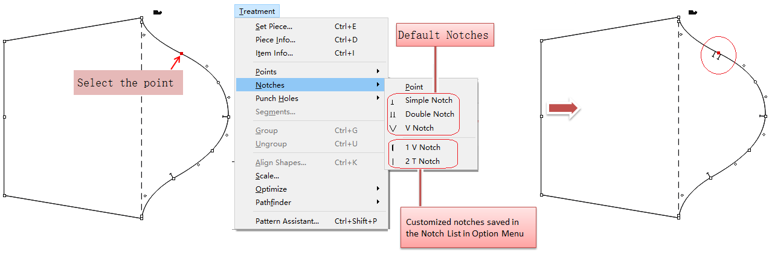Select Item Info... menu item

click(274, 53)
